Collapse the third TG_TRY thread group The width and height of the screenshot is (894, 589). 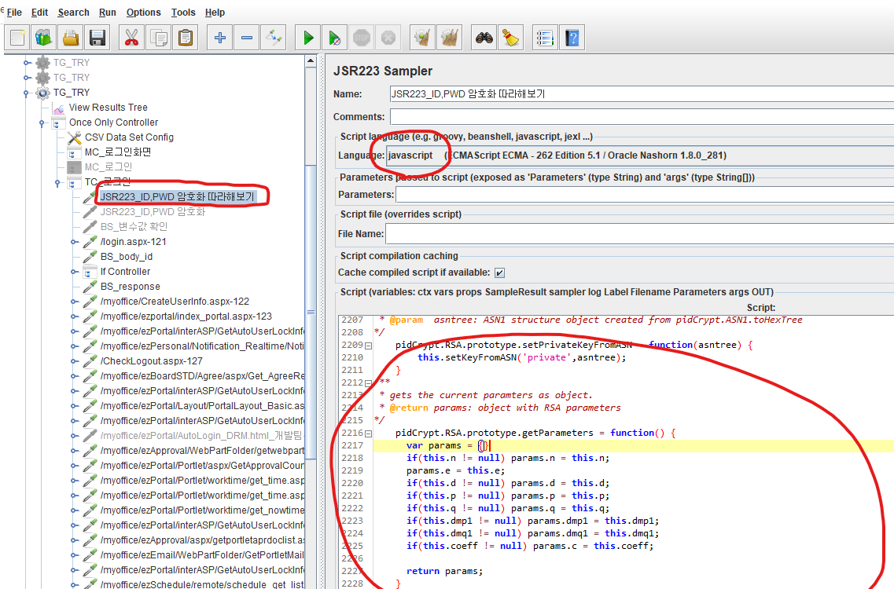pos(26,93)
